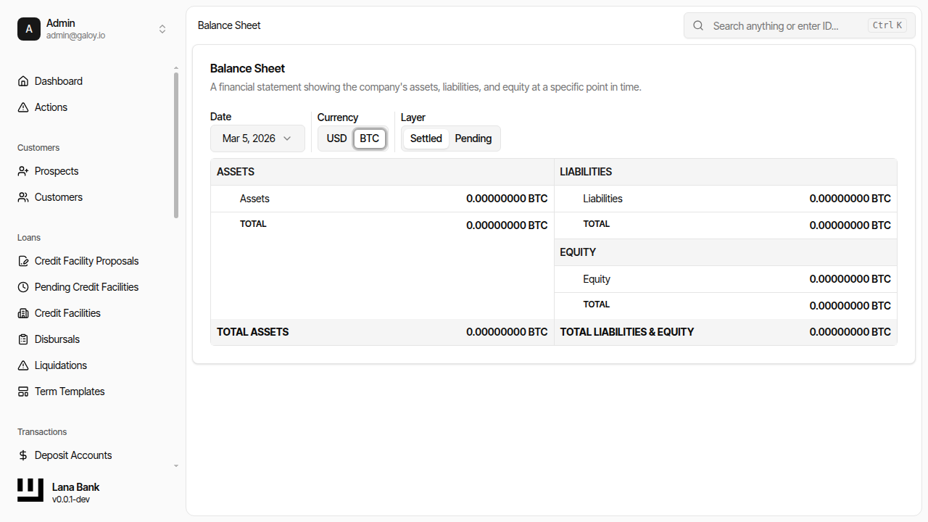Click the Deposit Accounts dollar icon
Viewport: 928px width, 522px height.
[x=23, y=455]
